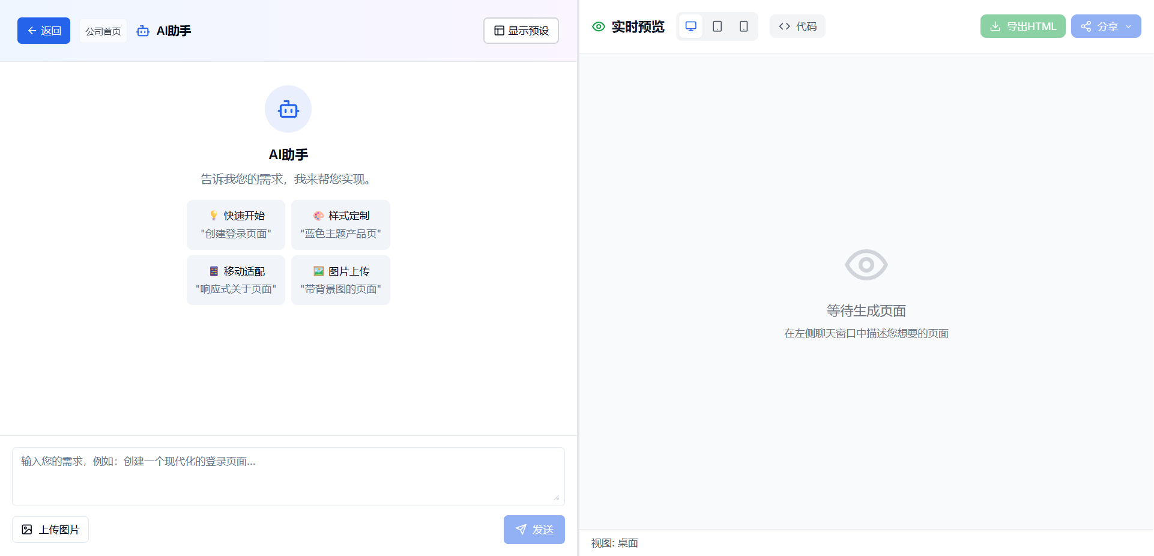
Task: Click the back arrow icon on 返回 button
Action: point(33,30)
